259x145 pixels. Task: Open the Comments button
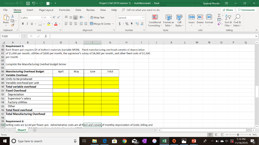click(246, 10)
